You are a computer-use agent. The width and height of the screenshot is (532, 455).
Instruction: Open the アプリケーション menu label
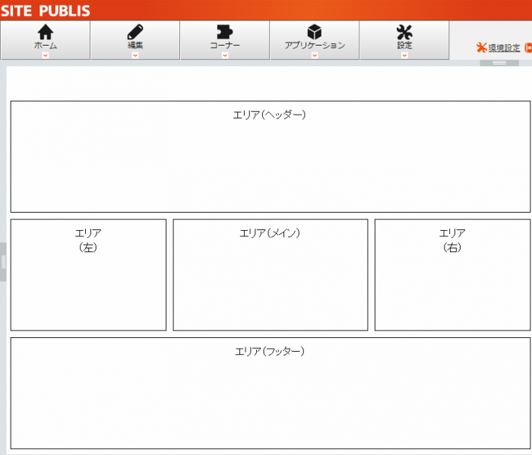point(315,46)
